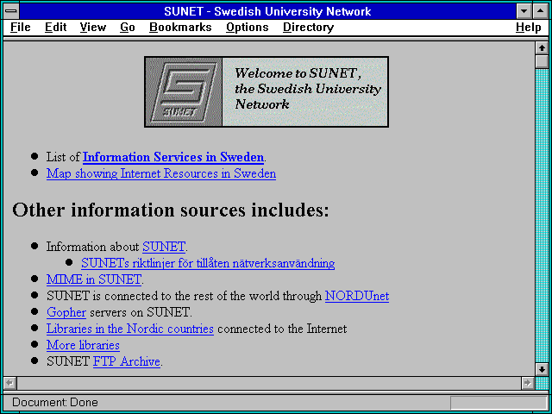The image size is (552, 414).
Task: Open the Directory menu
Action: [308, 28]
